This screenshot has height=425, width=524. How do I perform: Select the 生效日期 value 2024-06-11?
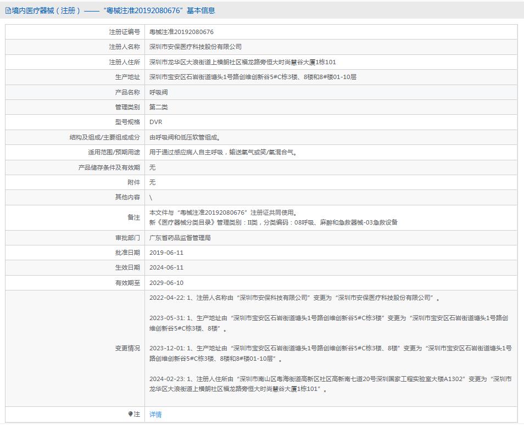coord(171,268)
